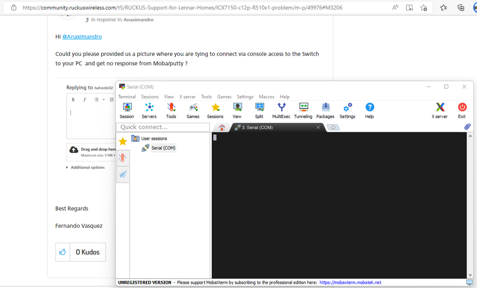Follow the @Anaximandro mention link
The height and width of the screenshot is (288, 477).
click(82, 36)
